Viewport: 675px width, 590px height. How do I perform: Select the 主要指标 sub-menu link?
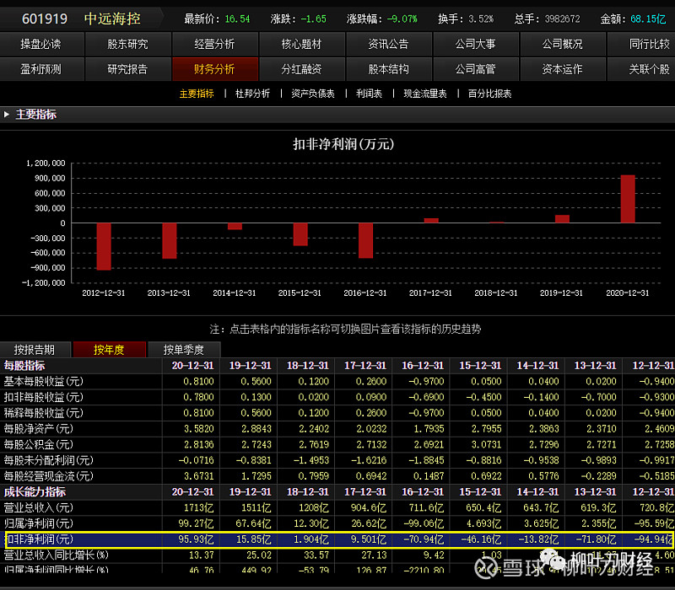click(197, 94)
